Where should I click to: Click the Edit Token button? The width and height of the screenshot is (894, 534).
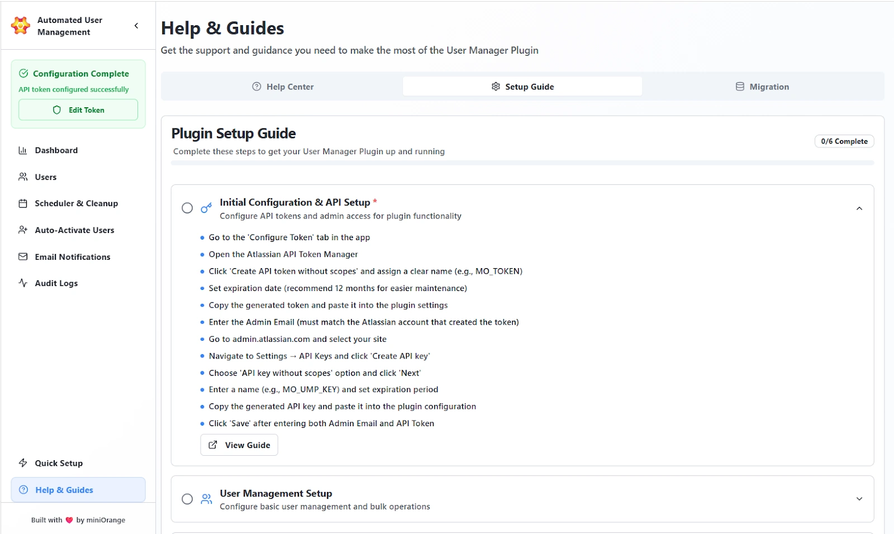click(x=78, y=109)
